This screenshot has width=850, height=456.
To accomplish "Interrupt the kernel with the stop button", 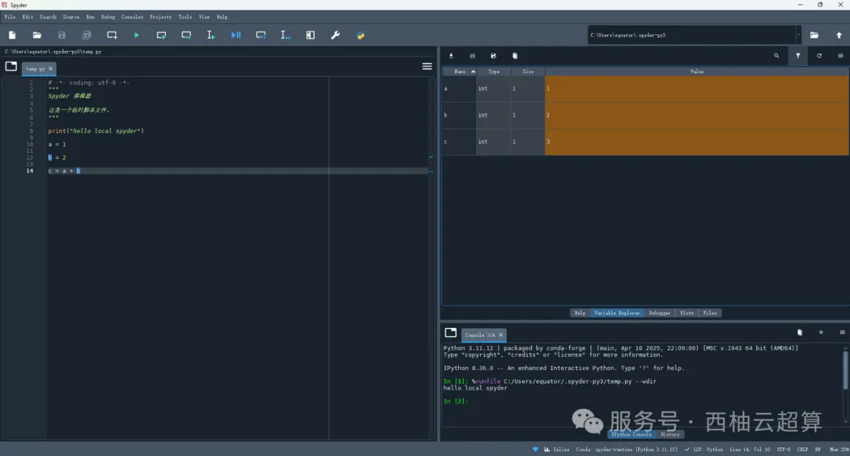I will [x=821, y=333].
